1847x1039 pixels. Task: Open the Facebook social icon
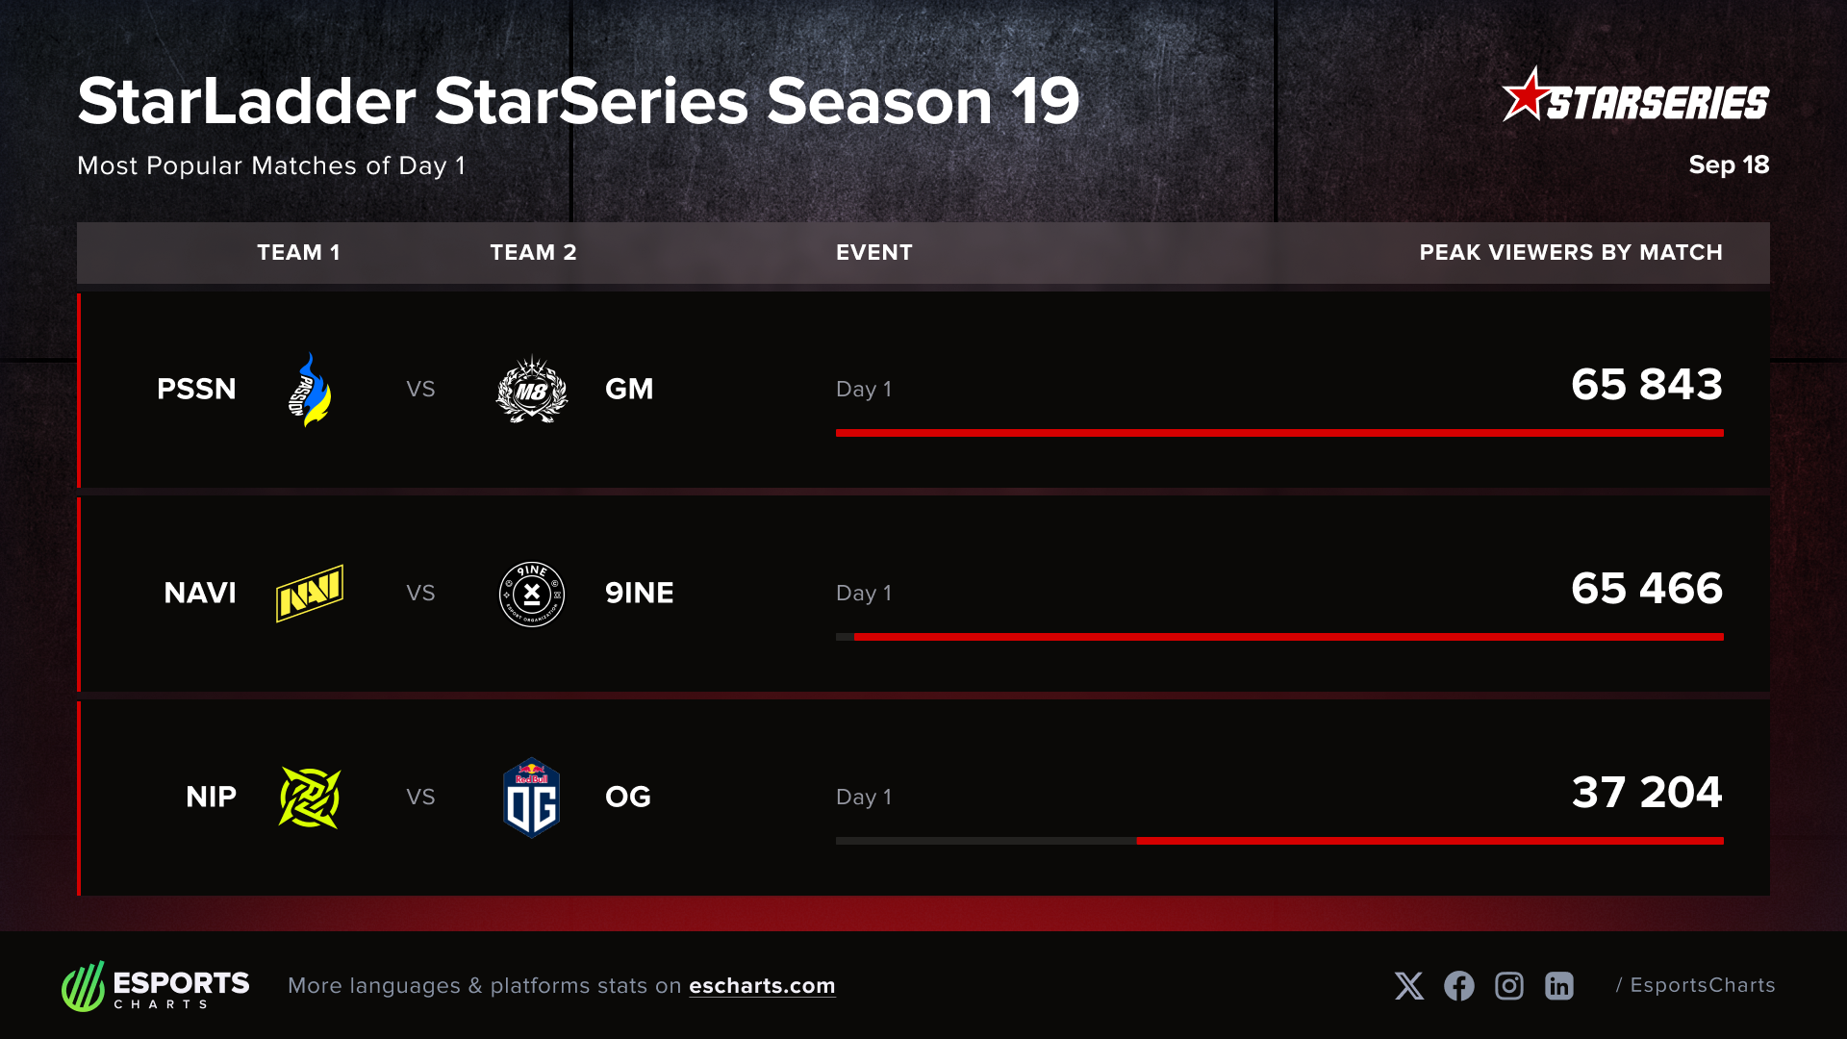pyautogui.click(x=1459, y=986)
